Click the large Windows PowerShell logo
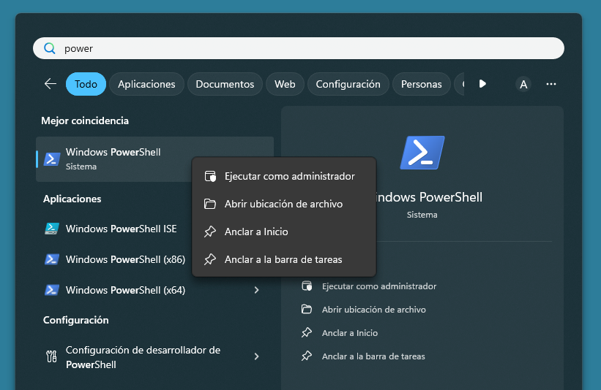The image size is (601, 390). coord(422,153)
